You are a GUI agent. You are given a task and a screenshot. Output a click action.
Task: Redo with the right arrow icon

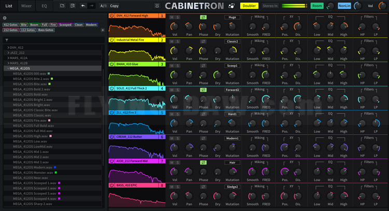pyautogui.click(x=92, y=6)
